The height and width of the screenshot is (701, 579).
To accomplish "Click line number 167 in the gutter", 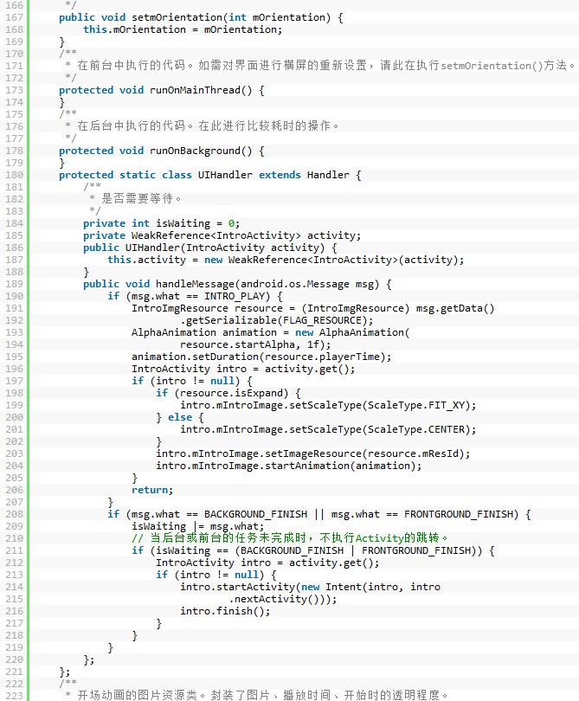I will pyautogui.click(x=14, y=17).
